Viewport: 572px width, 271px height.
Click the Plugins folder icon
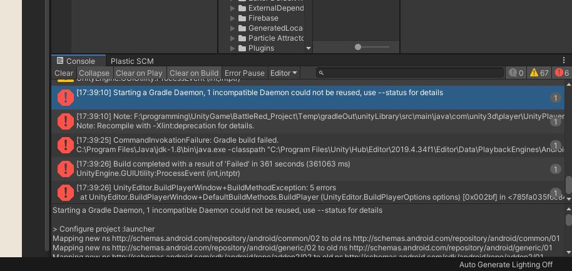[242, 48]
